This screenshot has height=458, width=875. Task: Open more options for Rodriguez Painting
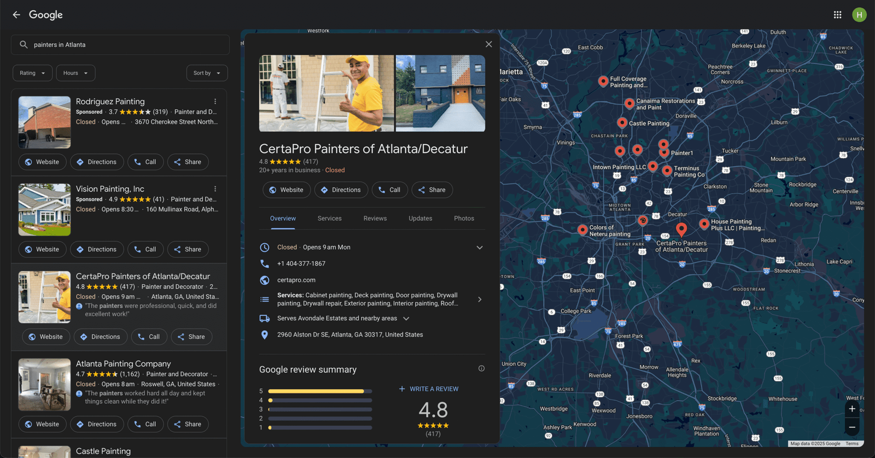215,102
